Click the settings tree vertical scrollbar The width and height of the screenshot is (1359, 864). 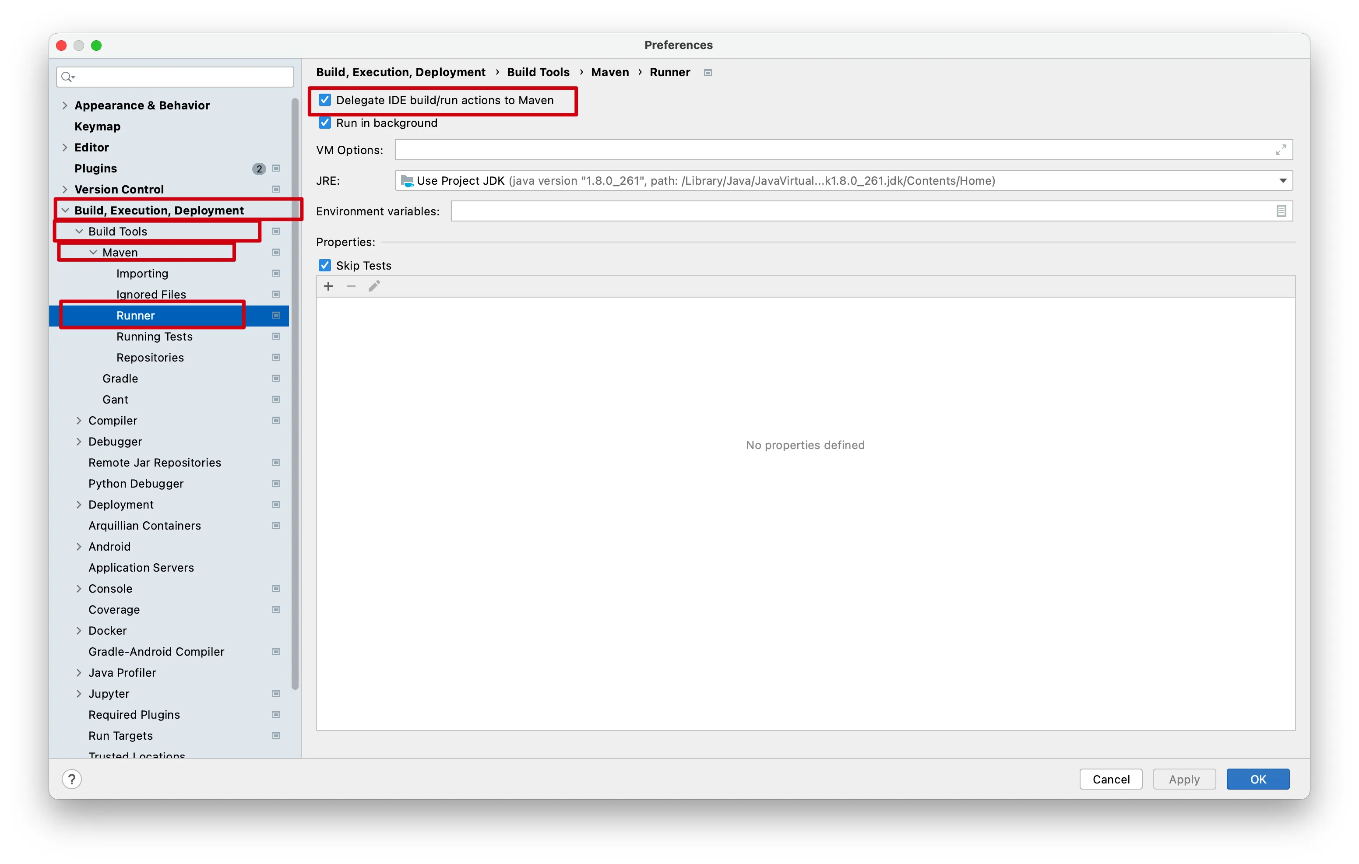(295, 394)
